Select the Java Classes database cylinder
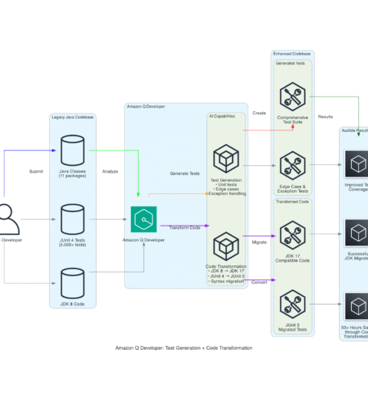The width and height of the screenshot is (368, 399). (73, 150)
